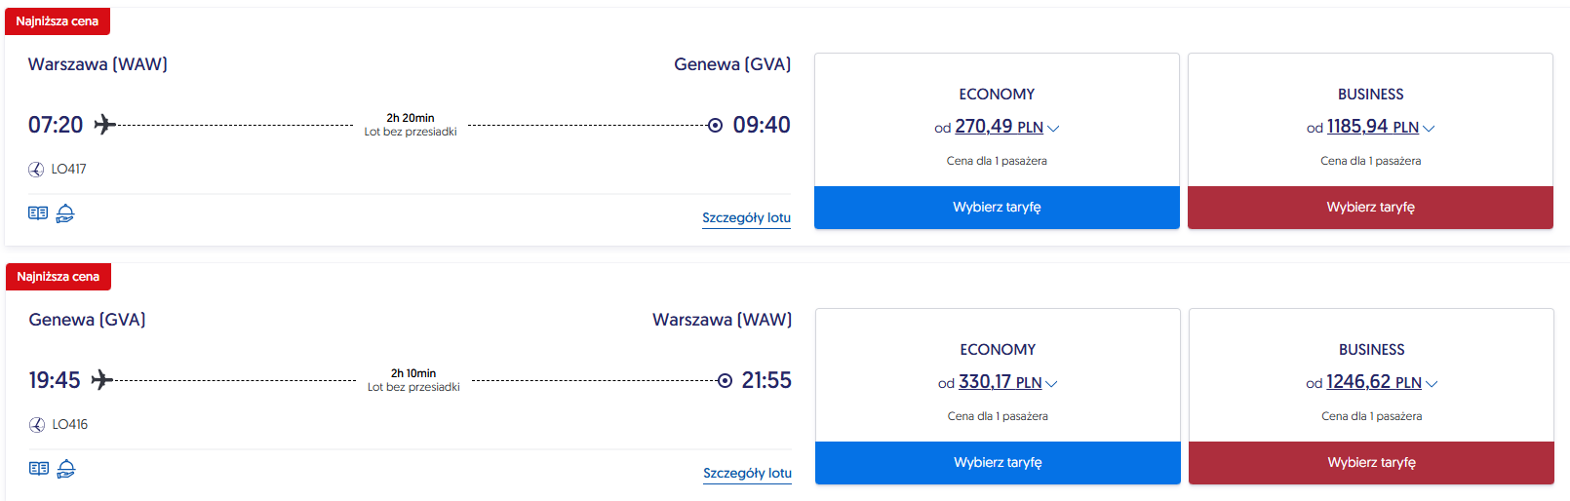Click the LOT airline logo beside LO416

point(37,425)
